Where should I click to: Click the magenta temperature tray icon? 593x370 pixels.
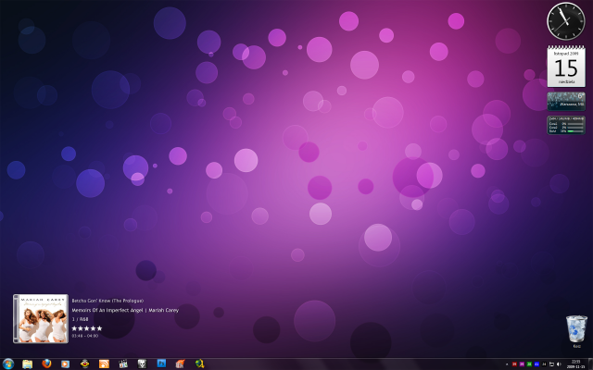[x=522, y=364]
